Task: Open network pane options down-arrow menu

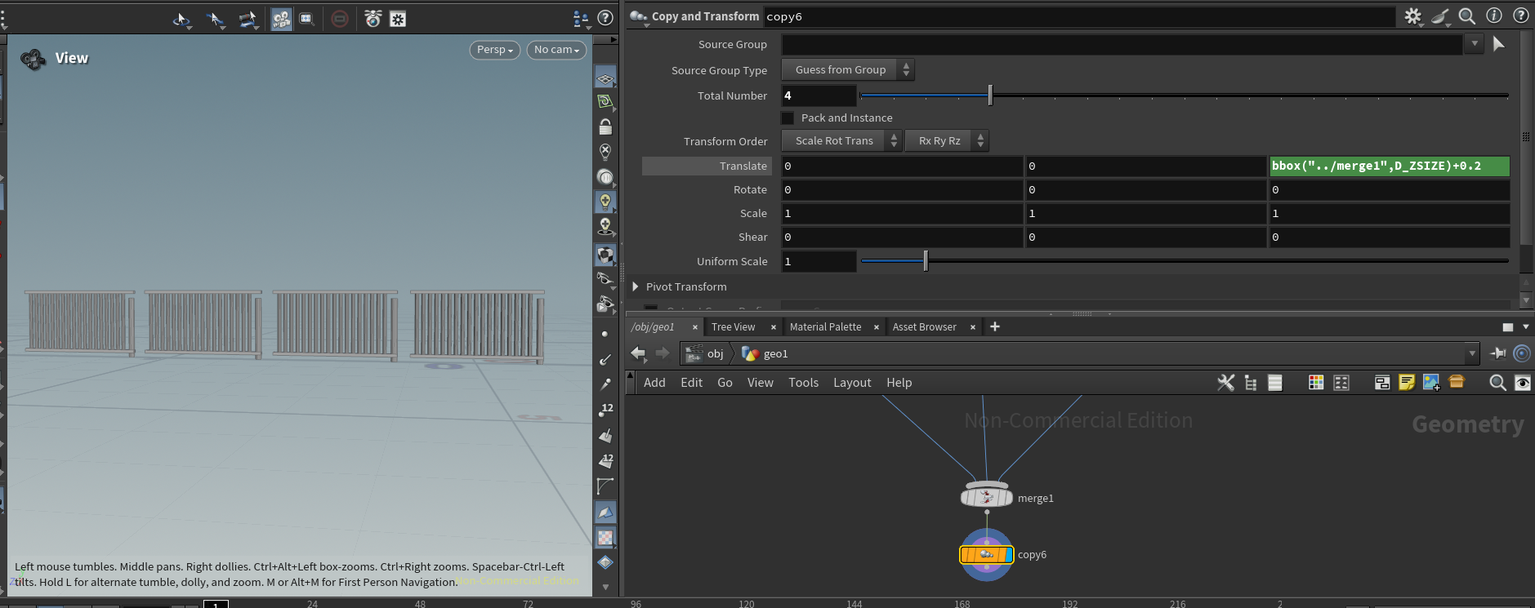Action: (x=1526, y=327)
